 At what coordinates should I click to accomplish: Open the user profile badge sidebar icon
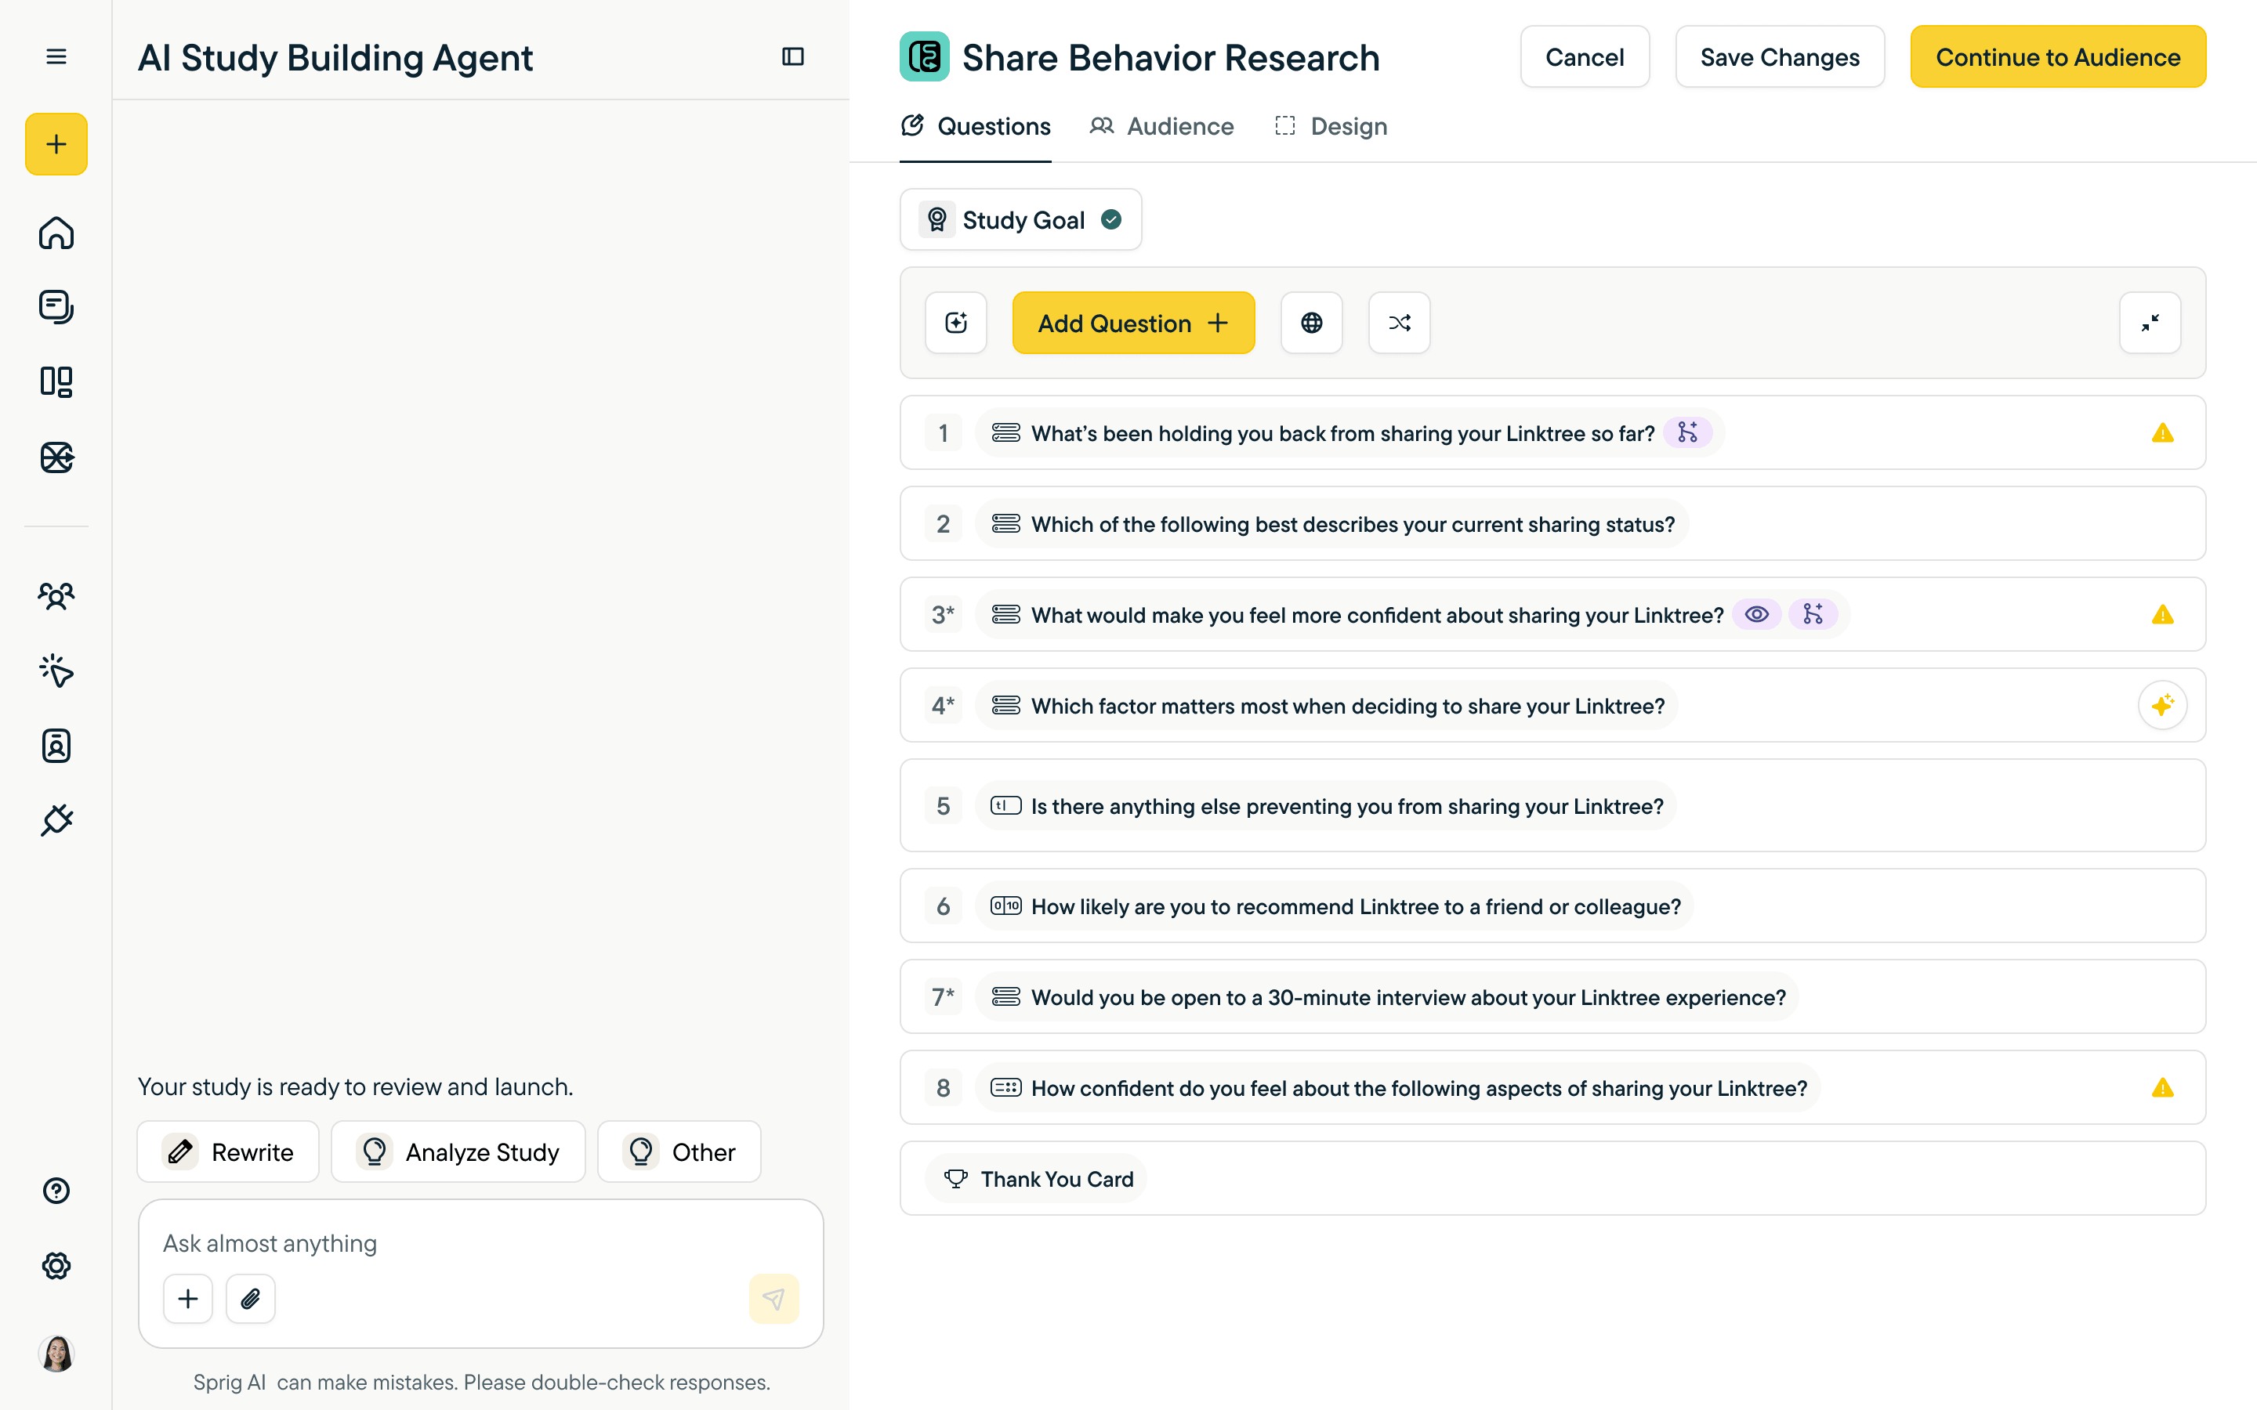pos(56,745)
